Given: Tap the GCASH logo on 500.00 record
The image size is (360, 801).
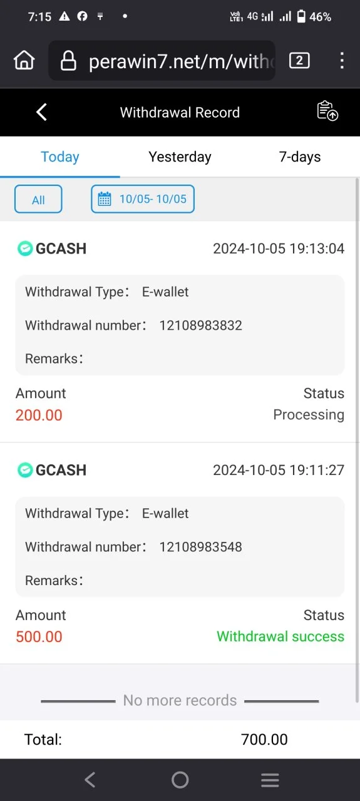Looking at the screenshot, I should click(x=24, y=470).
